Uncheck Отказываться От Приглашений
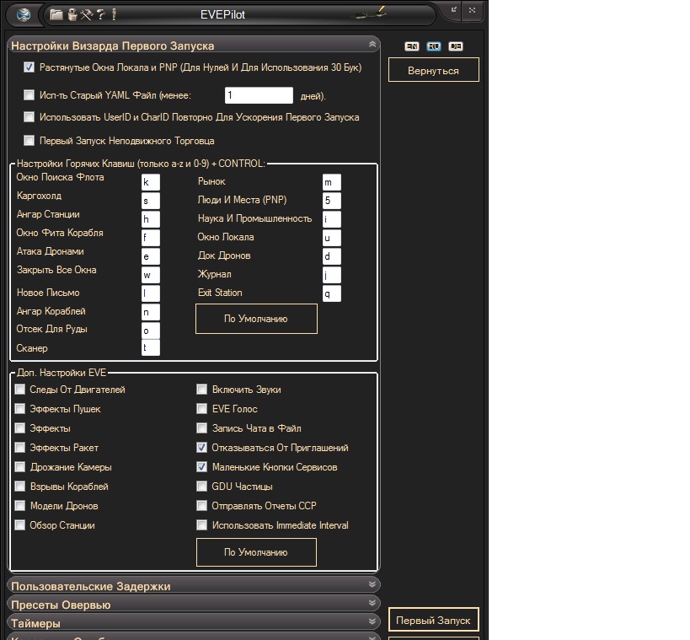 pos(202,448)
